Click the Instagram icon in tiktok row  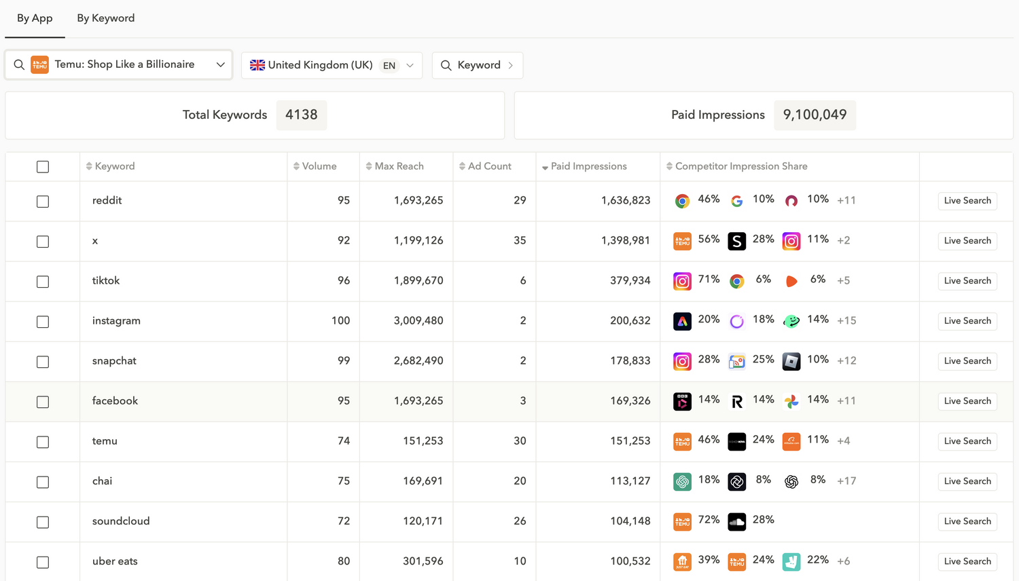coord(682,281)
